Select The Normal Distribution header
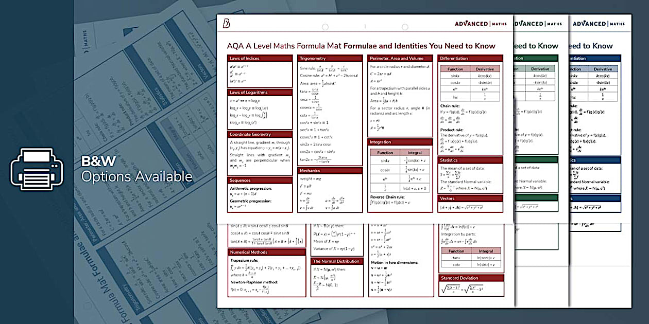The image size is (649, 324). tap(336, 261)
